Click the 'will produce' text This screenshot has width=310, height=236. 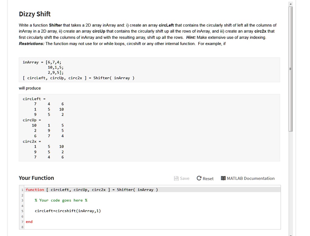tap(30, 88)
